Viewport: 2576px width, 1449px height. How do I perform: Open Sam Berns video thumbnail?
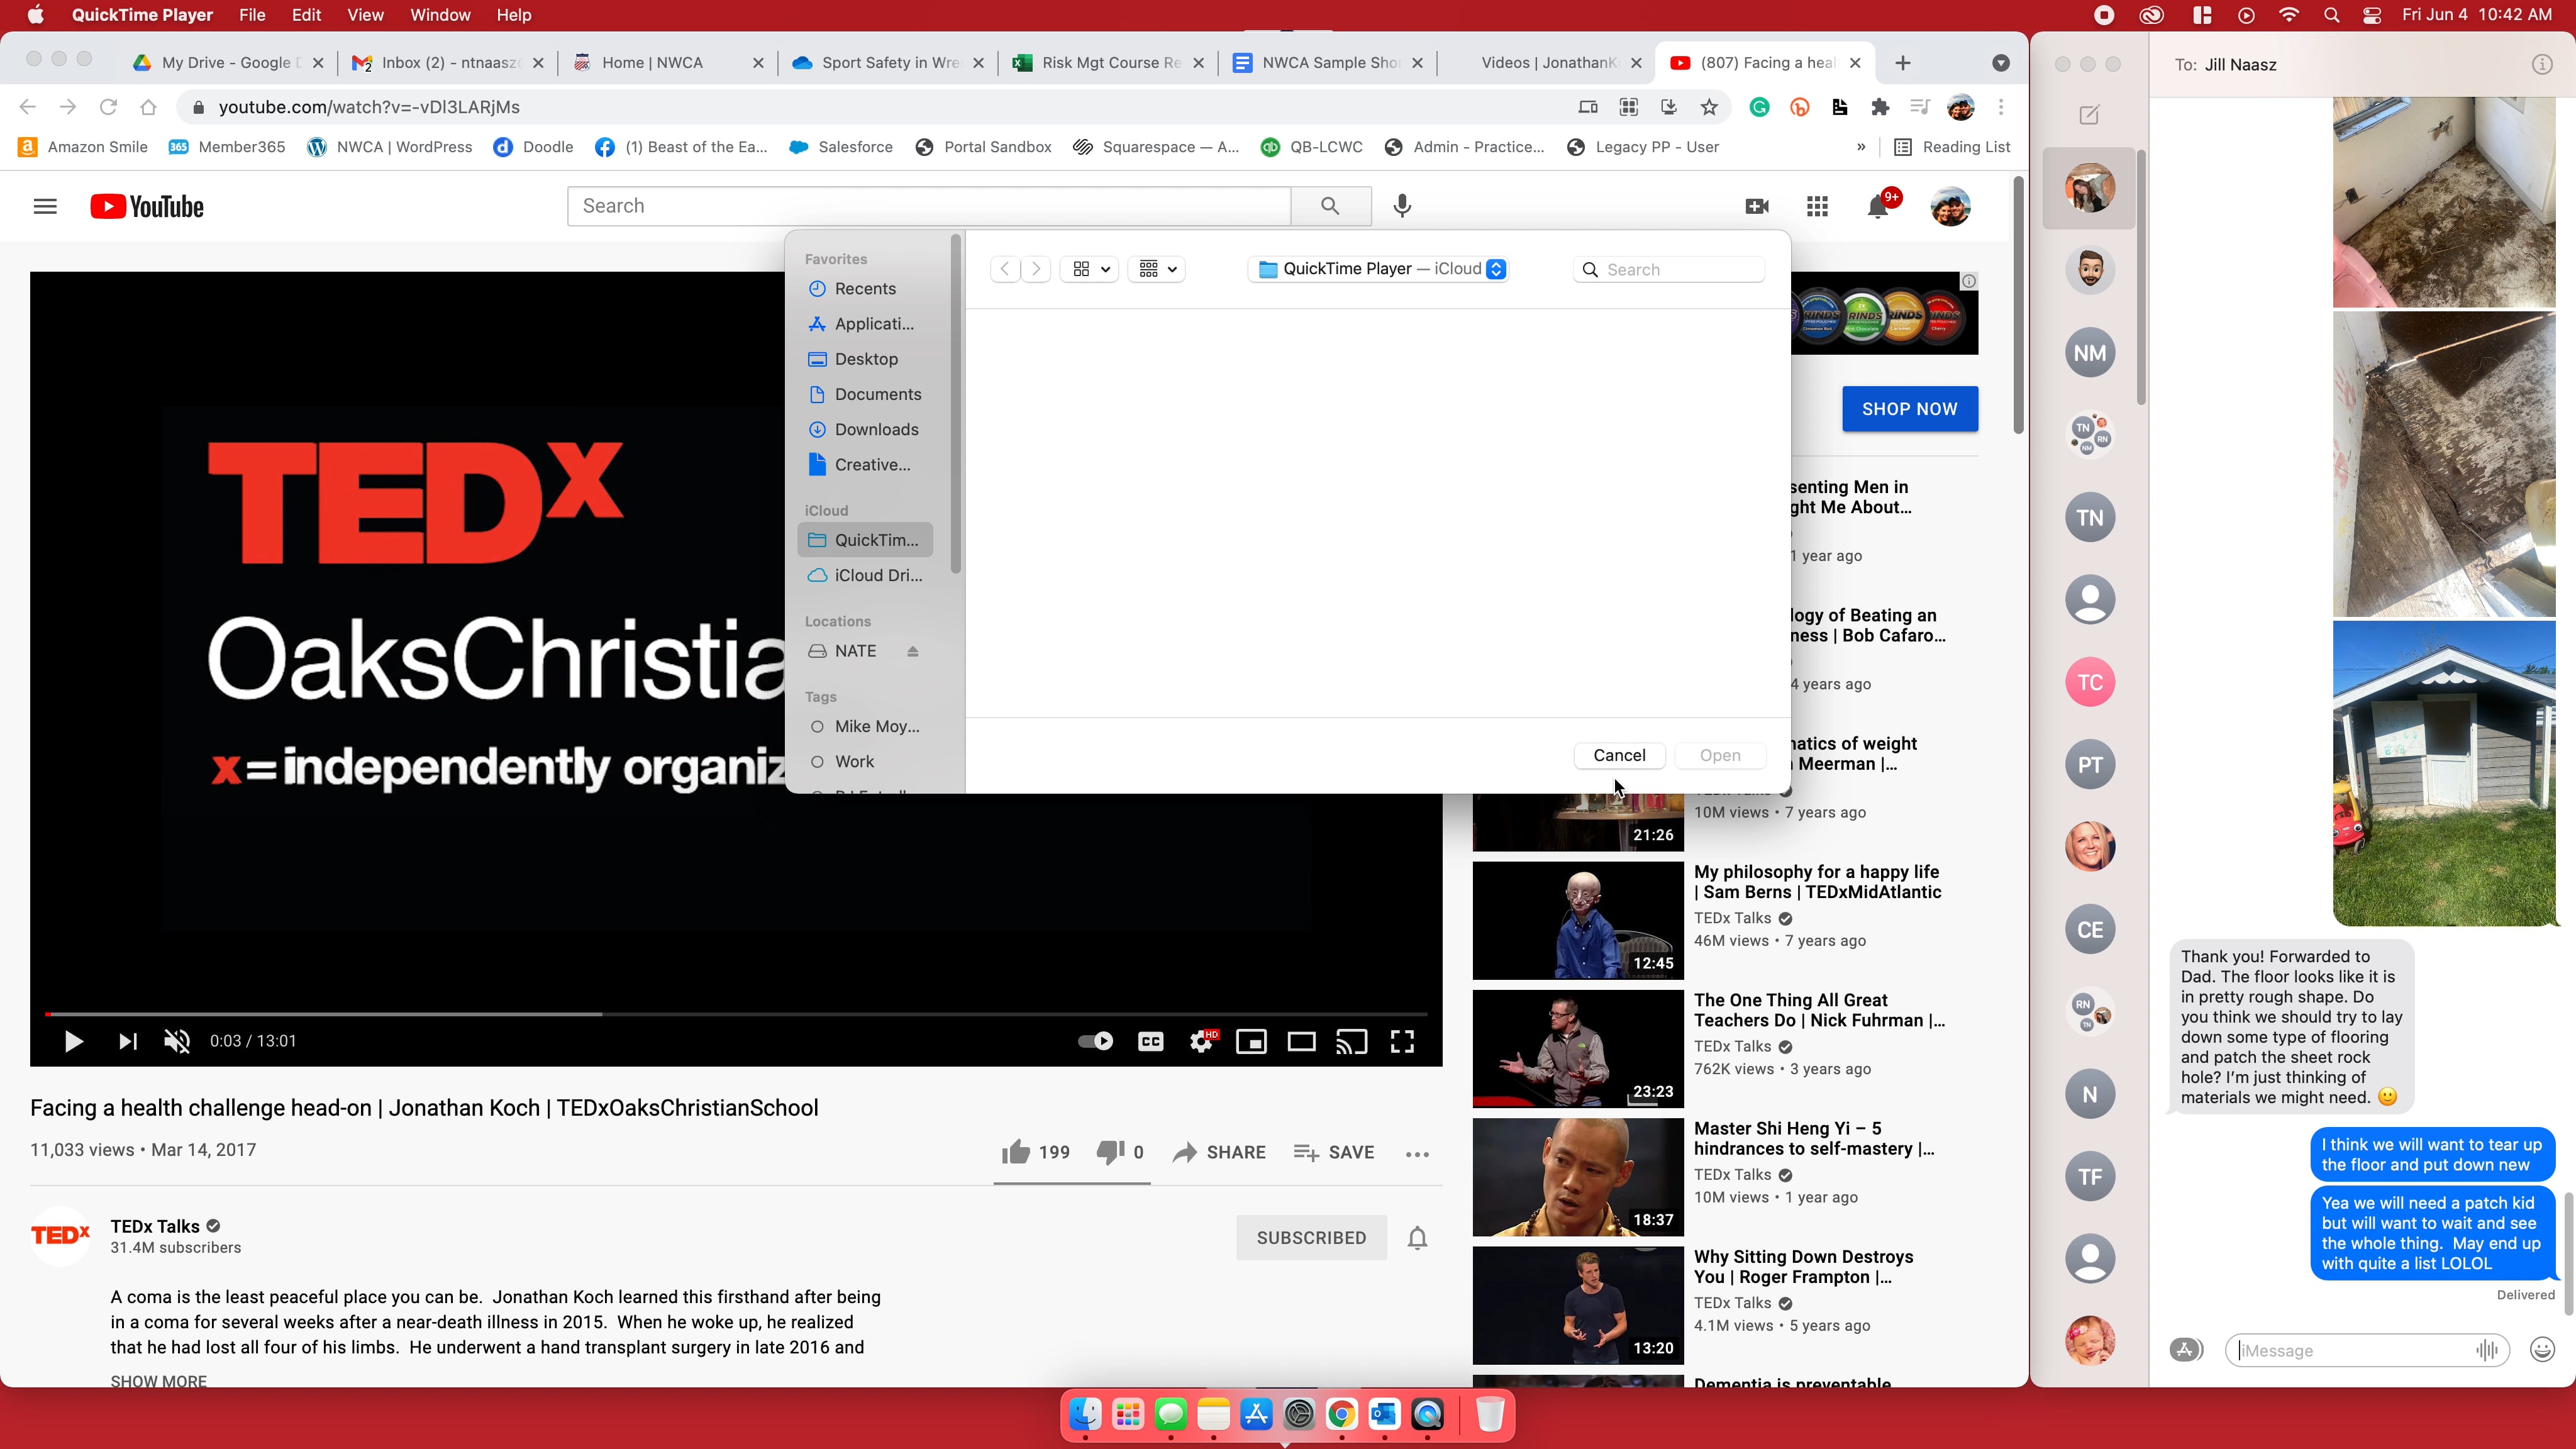pos(1578,921)
